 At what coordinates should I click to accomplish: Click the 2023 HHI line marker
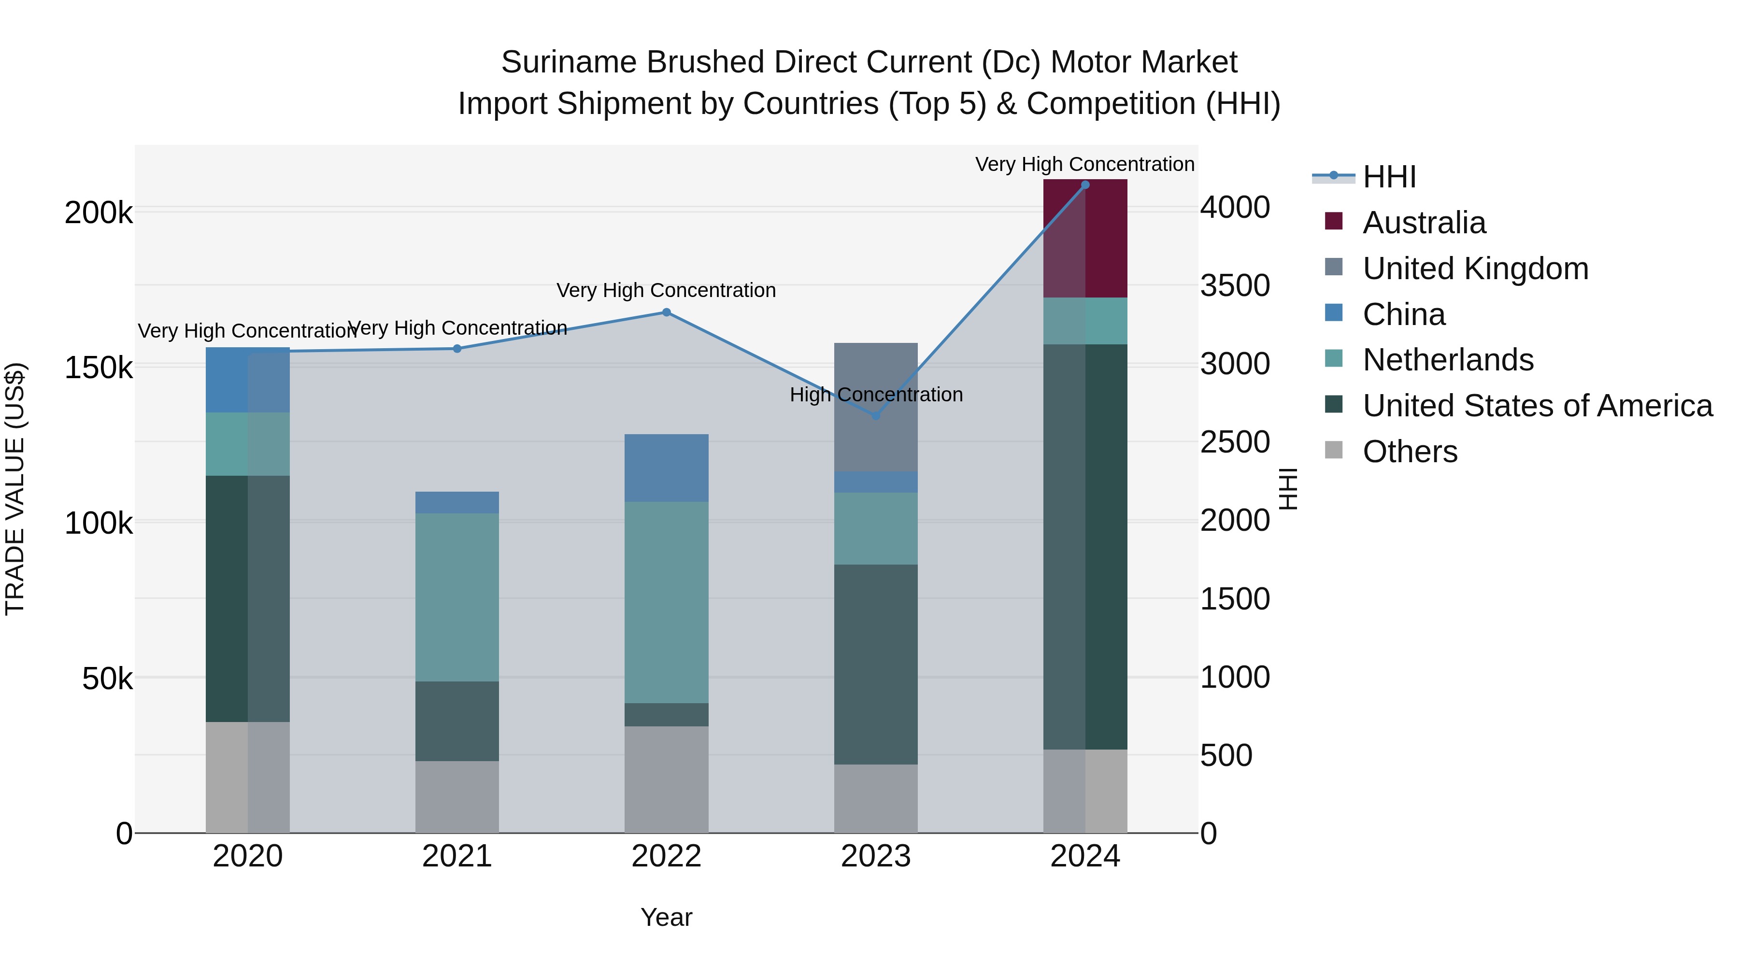[876, 416]
